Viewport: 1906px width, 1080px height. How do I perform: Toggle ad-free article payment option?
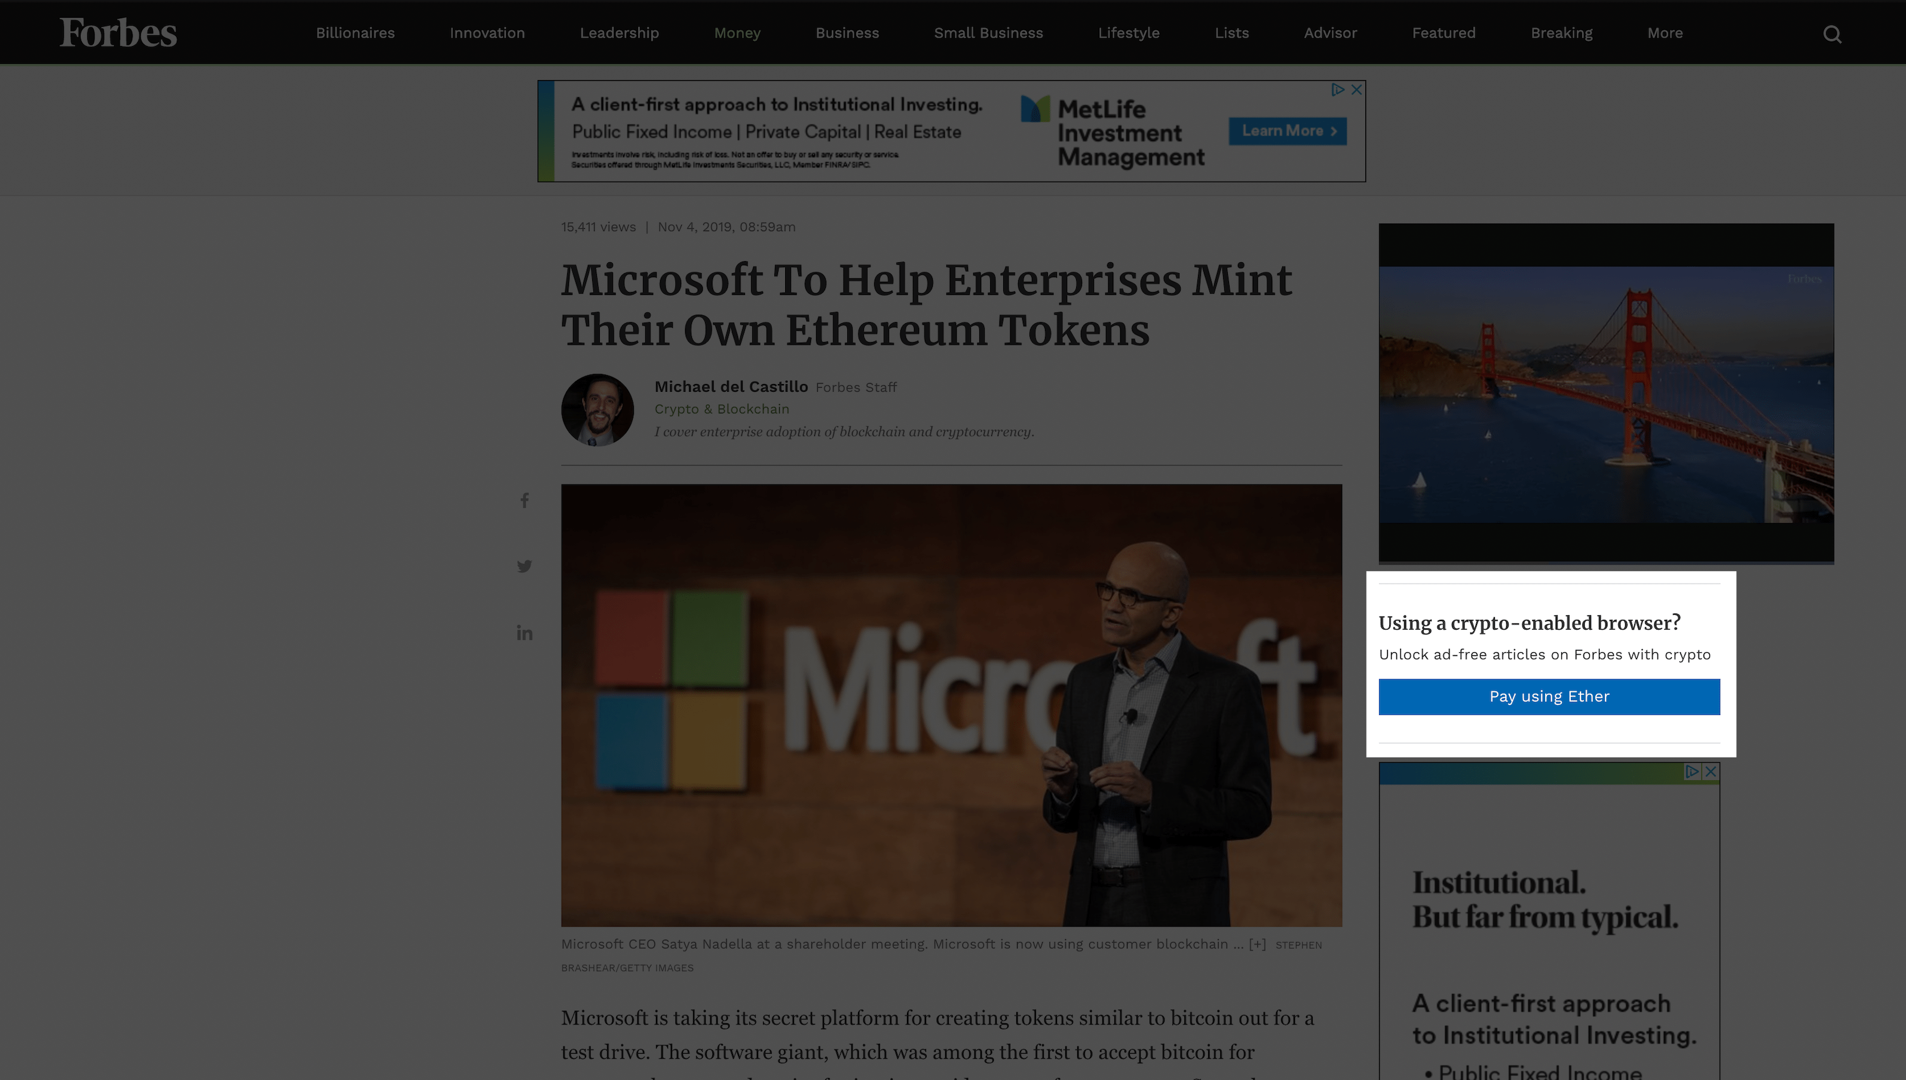point(1550,697)
